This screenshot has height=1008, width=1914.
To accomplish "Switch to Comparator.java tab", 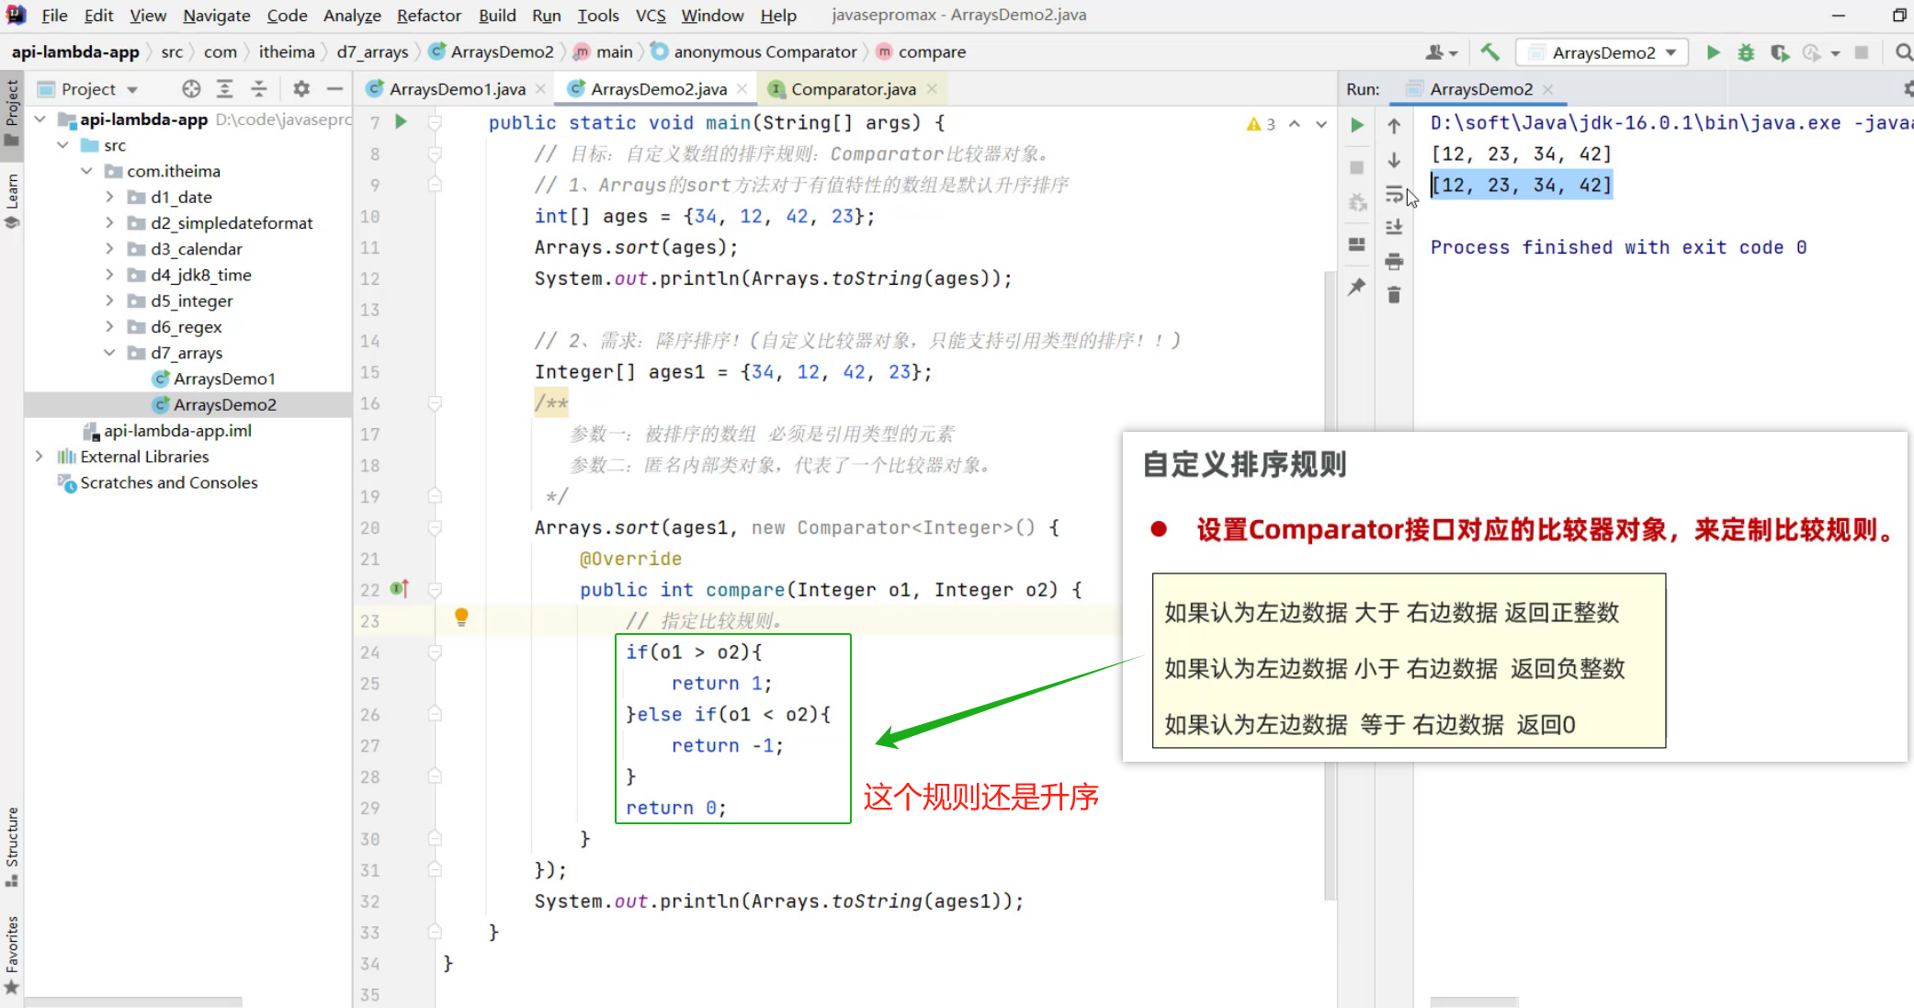I will click(853, 89).
